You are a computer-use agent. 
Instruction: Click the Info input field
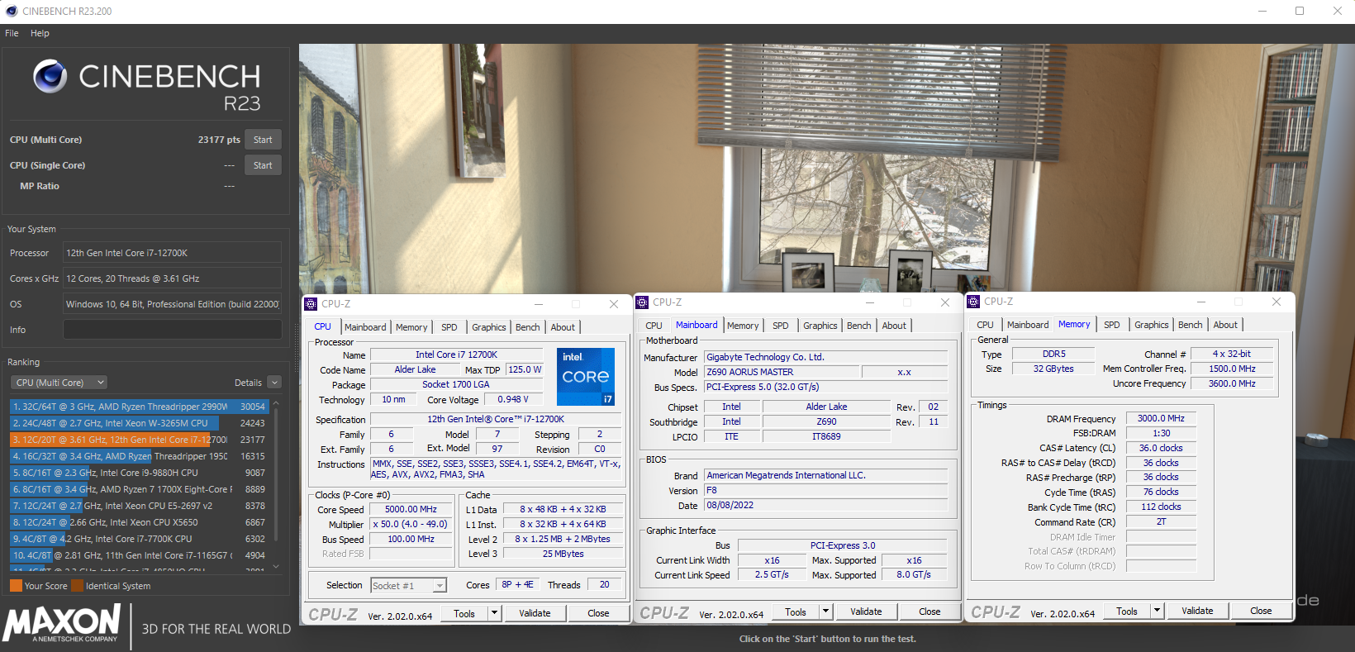pos(173,330)
